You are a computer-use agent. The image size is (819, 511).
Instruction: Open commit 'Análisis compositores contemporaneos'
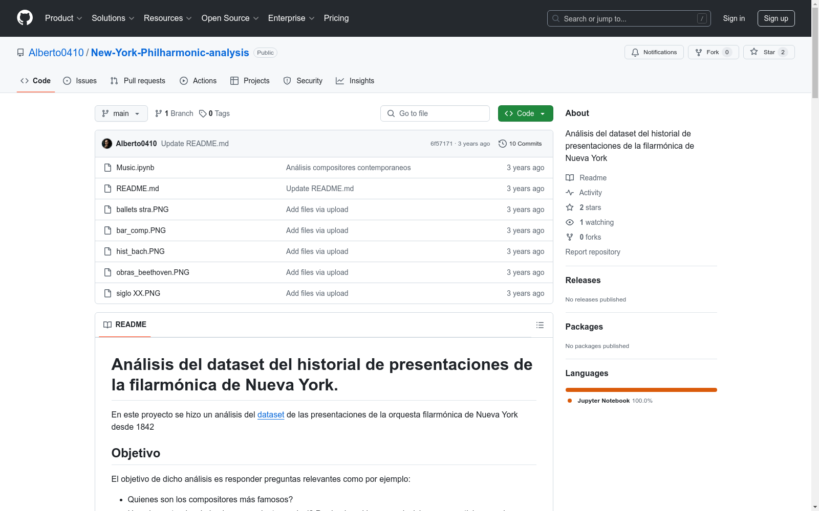(x=348, y=168)
